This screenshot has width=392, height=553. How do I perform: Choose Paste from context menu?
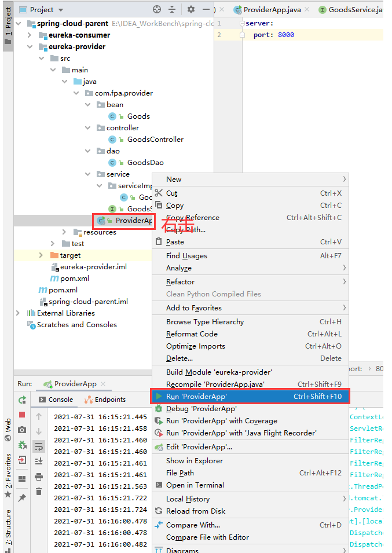click(x=250, y=242)
